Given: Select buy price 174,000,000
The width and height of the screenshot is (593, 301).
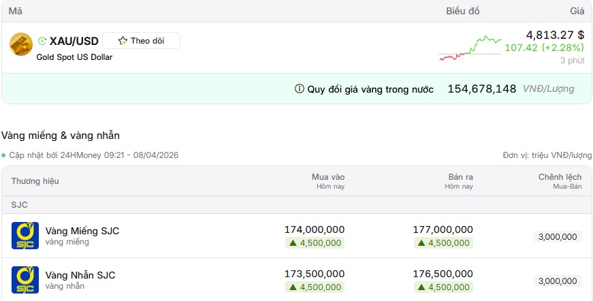Looking at the screenshot, I should (315, 229).
